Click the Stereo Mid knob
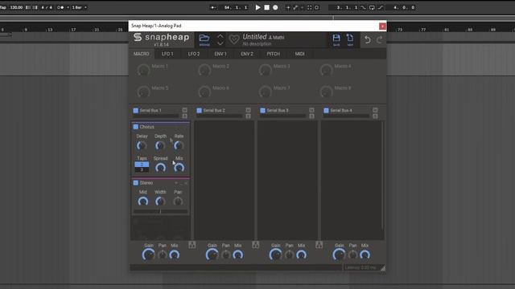The width and height of the screenshot is (515, 289). point(143,201)
